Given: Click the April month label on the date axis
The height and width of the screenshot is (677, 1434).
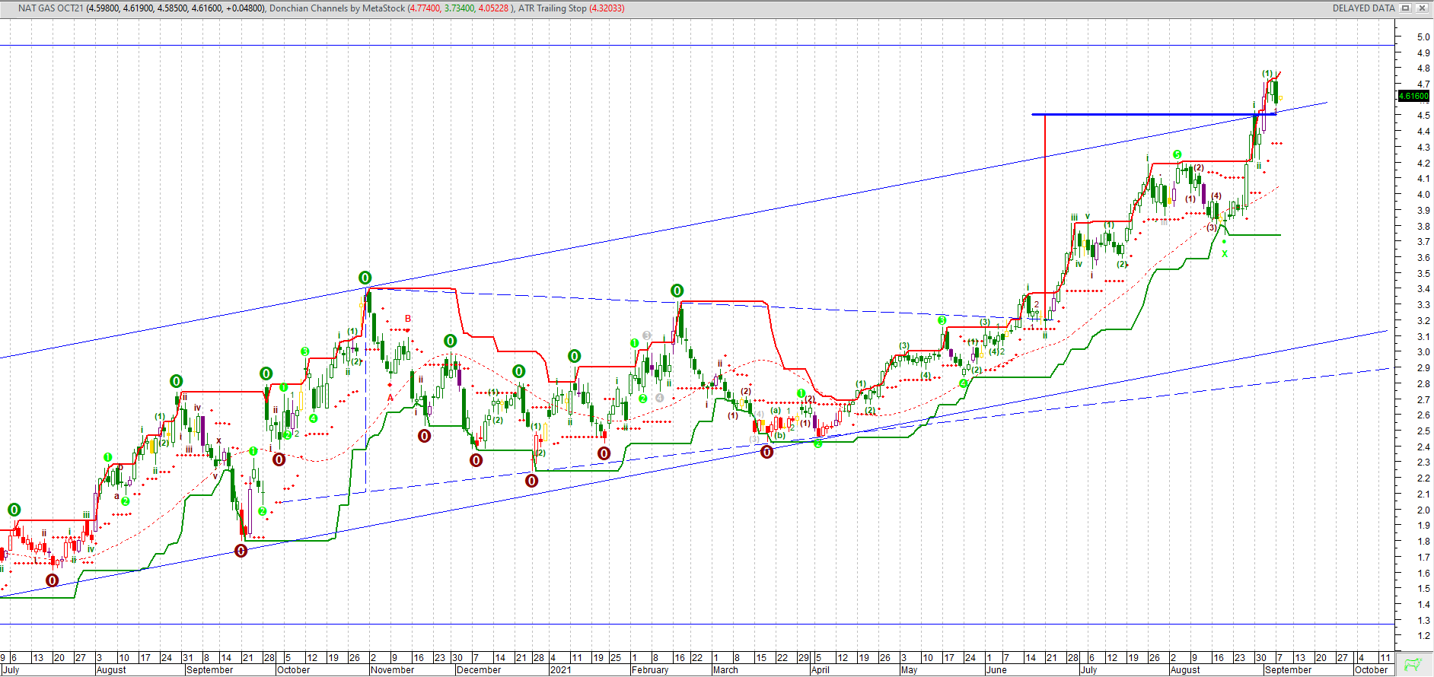Looking at the screenshot, I should (821, 670).
